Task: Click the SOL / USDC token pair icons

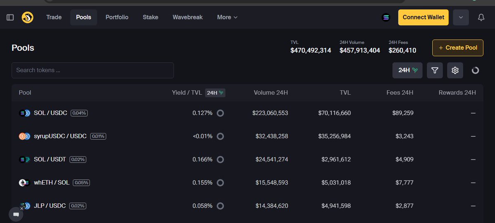Action: pos(24,113)
